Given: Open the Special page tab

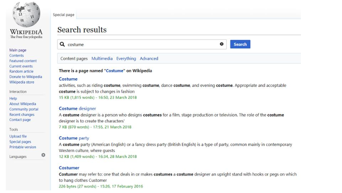Looking at the screenshot, I should [x=63, y=15].
